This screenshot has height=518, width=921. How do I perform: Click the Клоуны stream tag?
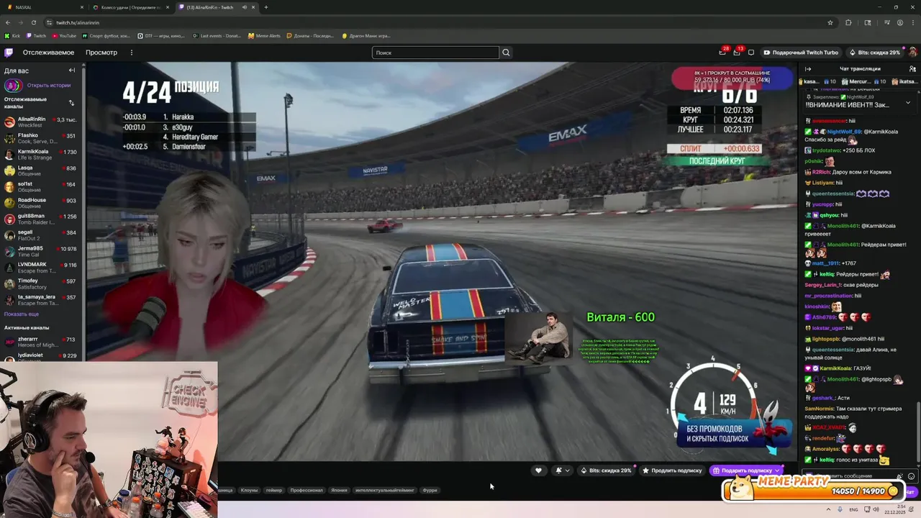pos(249,490)
